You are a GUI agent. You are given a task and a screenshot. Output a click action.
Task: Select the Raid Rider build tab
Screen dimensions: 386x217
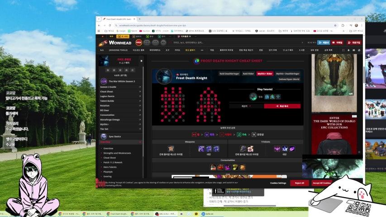click(248, 74)
